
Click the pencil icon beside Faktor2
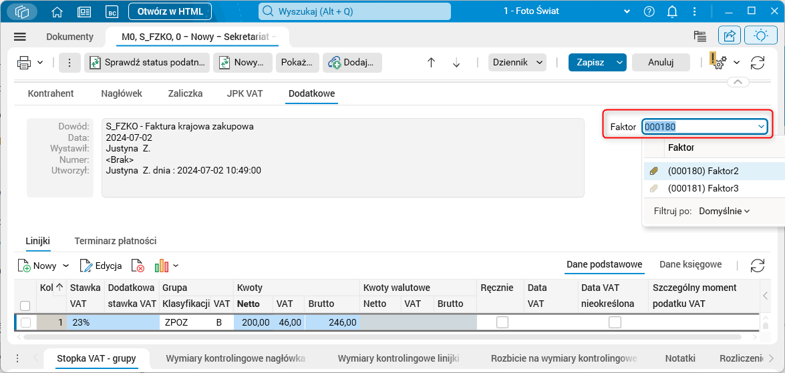pyautogui.click(x=653, y=171)
